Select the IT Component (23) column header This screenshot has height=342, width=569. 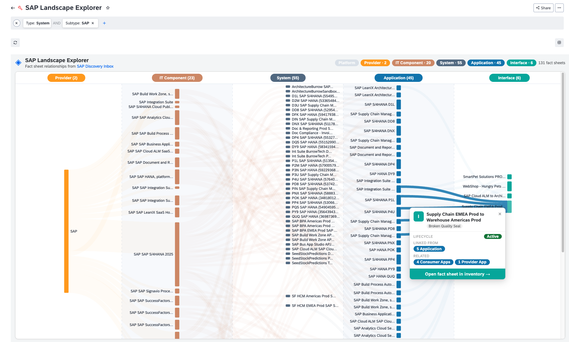point(177,78)
